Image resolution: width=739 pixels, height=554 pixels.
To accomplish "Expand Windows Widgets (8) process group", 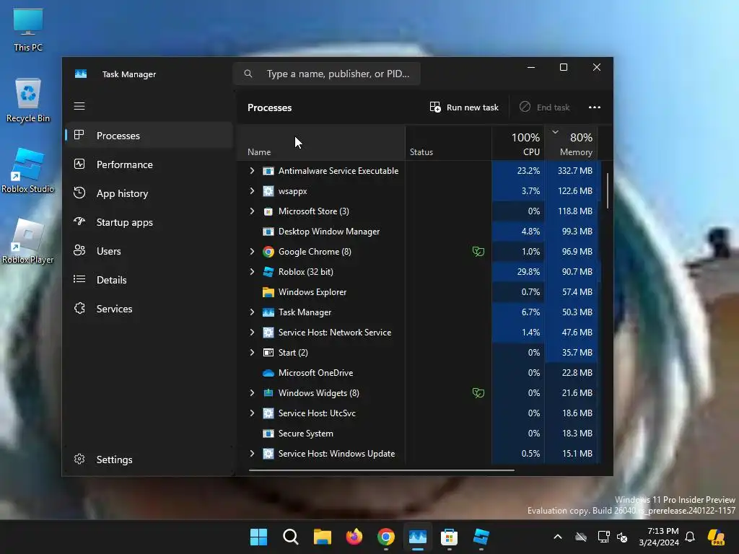I will [252, 393].
